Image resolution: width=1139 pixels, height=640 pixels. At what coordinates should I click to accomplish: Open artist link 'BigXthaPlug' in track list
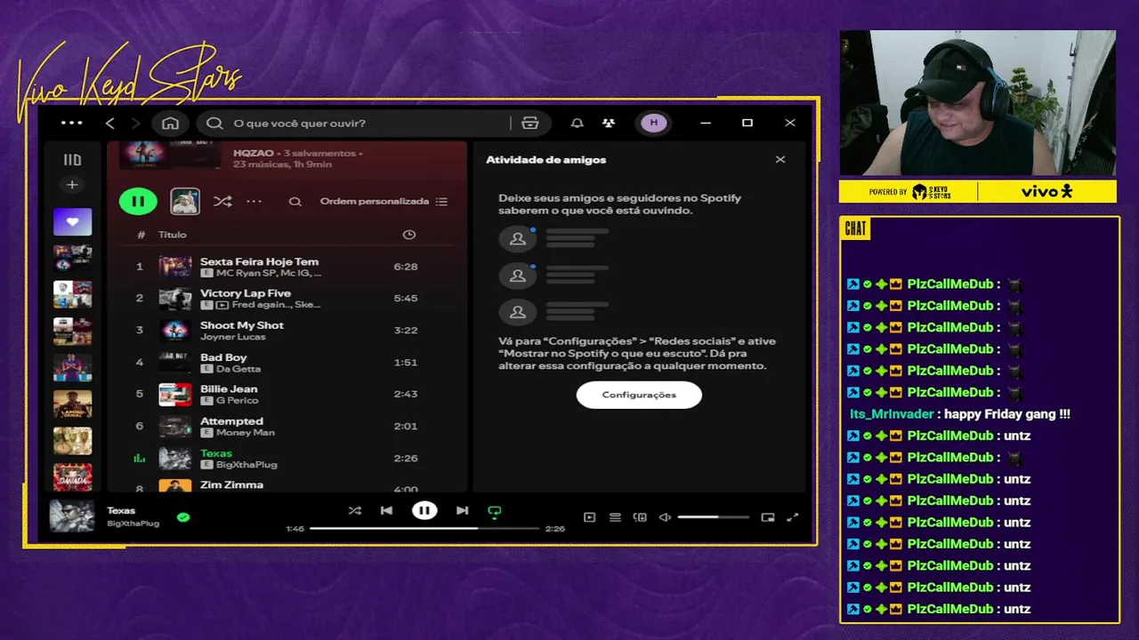[246, 465]
